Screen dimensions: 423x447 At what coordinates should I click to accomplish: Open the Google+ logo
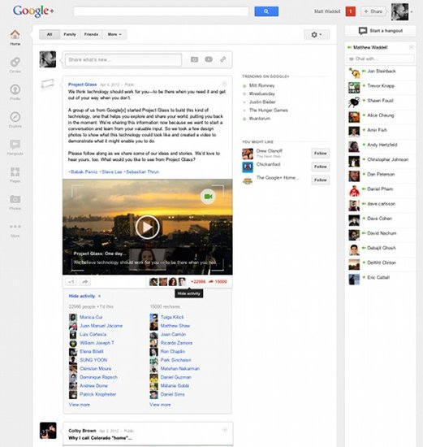click(33, 11)
